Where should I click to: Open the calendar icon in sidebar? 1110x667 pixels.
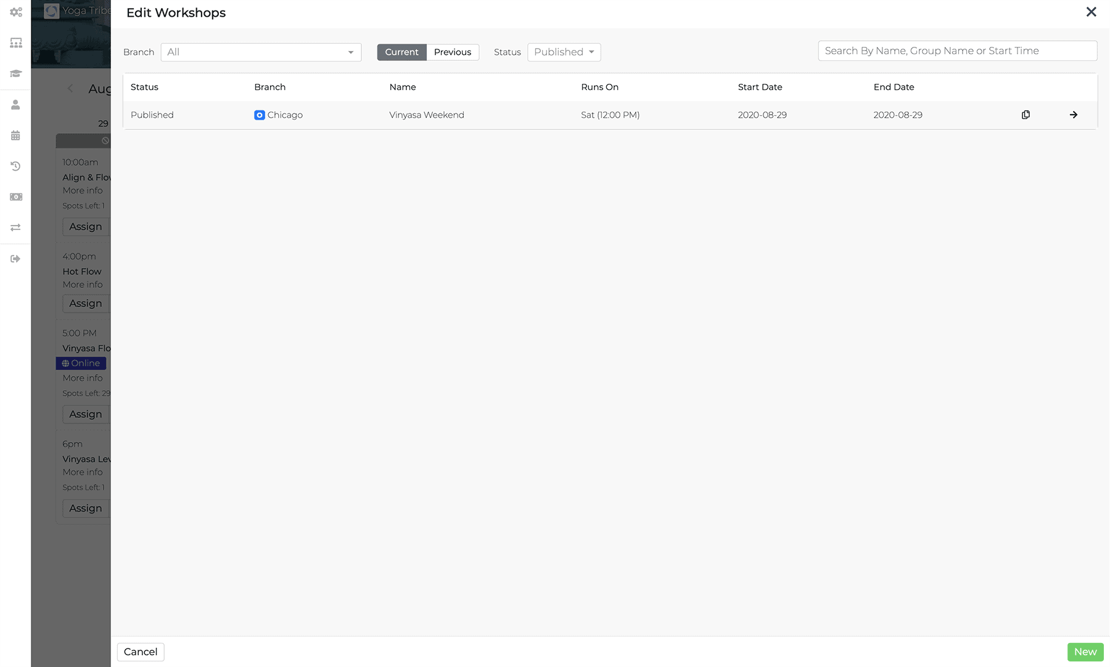[x=15, y=136]
